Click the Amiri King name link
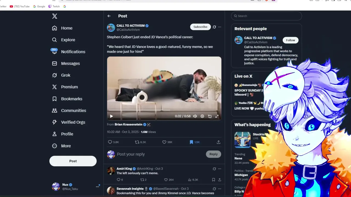 point(124,169)
